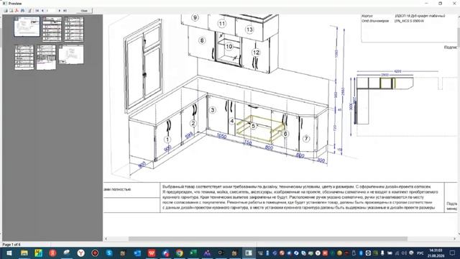Click the horizontal scrollbar right arrow

coord(455,239)
